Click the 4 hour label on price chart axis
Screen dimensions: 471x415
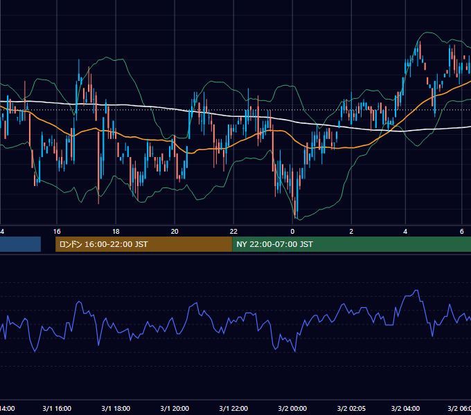tap(405, 232)
